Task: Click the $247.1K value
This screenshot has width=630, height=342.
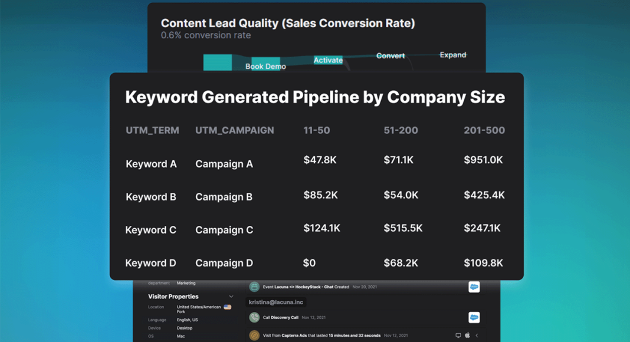Action: 482,228
